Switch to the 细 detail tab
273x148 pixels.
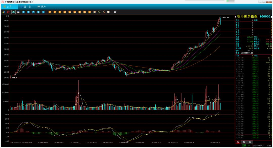tap(238, 142)
